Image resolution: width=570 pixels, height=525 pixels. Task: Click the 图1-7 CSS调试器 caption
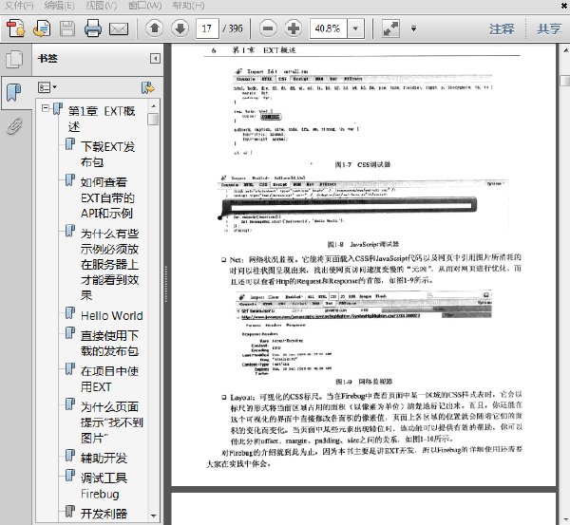[x=363, y=164]
